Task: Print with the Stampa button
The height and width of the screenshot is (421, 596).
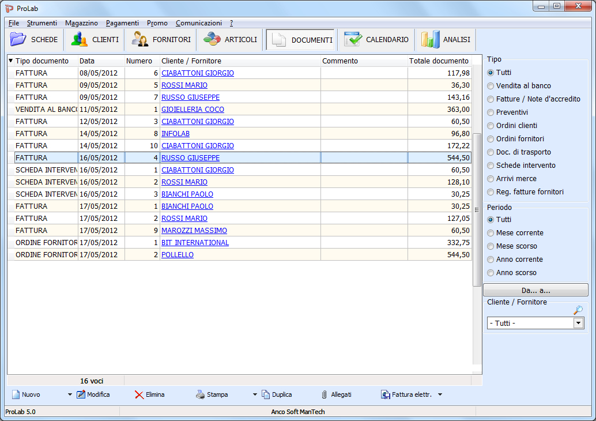Action: (212, 394)
